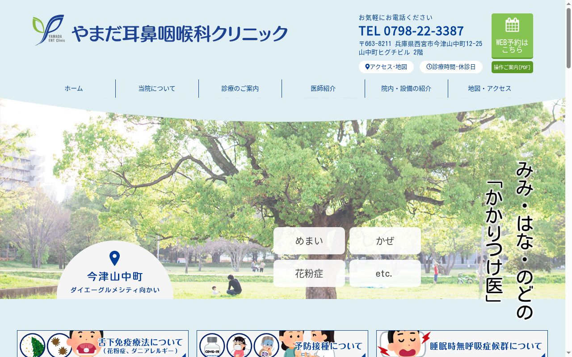Open the アクセス･地図 pill link
572x357 pixels.
pos(386,67)
